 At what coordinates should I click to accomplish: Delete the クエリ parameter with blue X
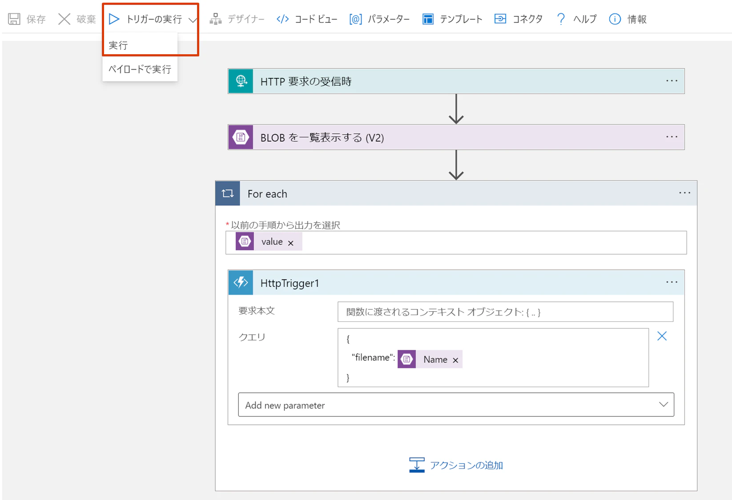pyautogui.click(x=662, y=336)
